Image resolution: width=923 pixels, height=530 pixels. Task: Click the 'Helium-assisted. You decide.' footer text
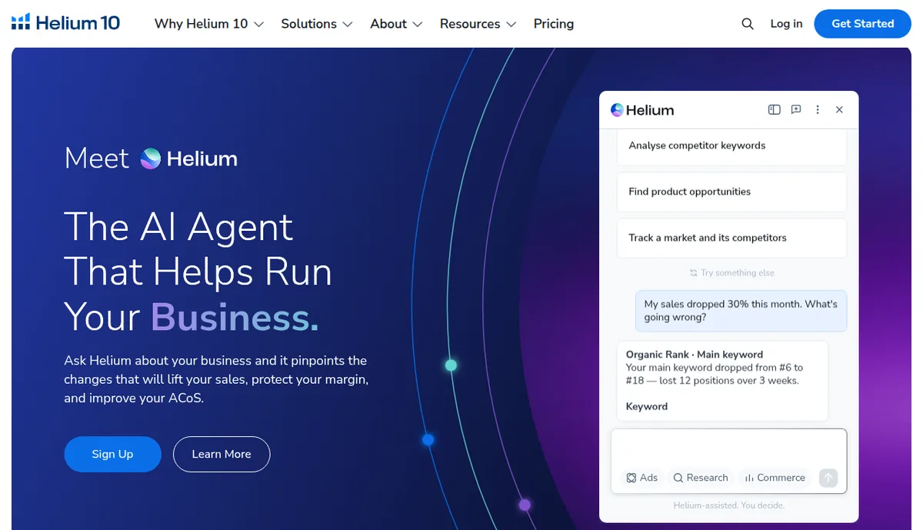[729, 505]
